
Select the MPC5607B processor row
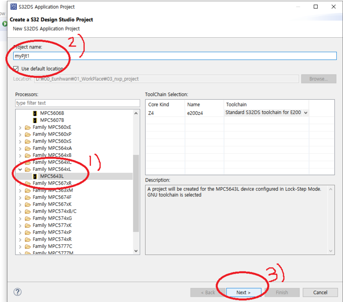[x=75, y=120]
